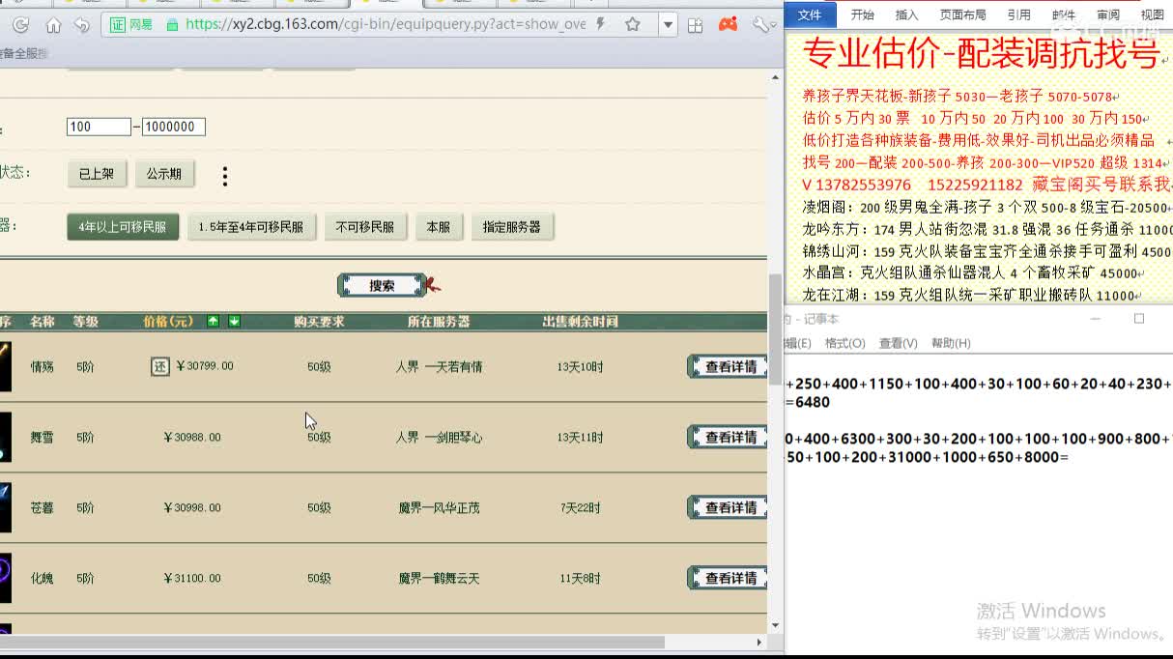View details for the 情殇 item
Screen dimensions: 1173x659
click(728, 366)
